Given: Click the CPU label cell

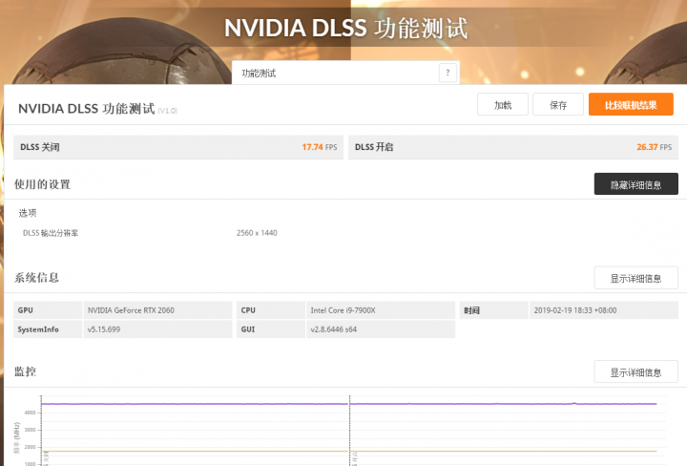Looking at the screenshot, I should coord(271,310).
